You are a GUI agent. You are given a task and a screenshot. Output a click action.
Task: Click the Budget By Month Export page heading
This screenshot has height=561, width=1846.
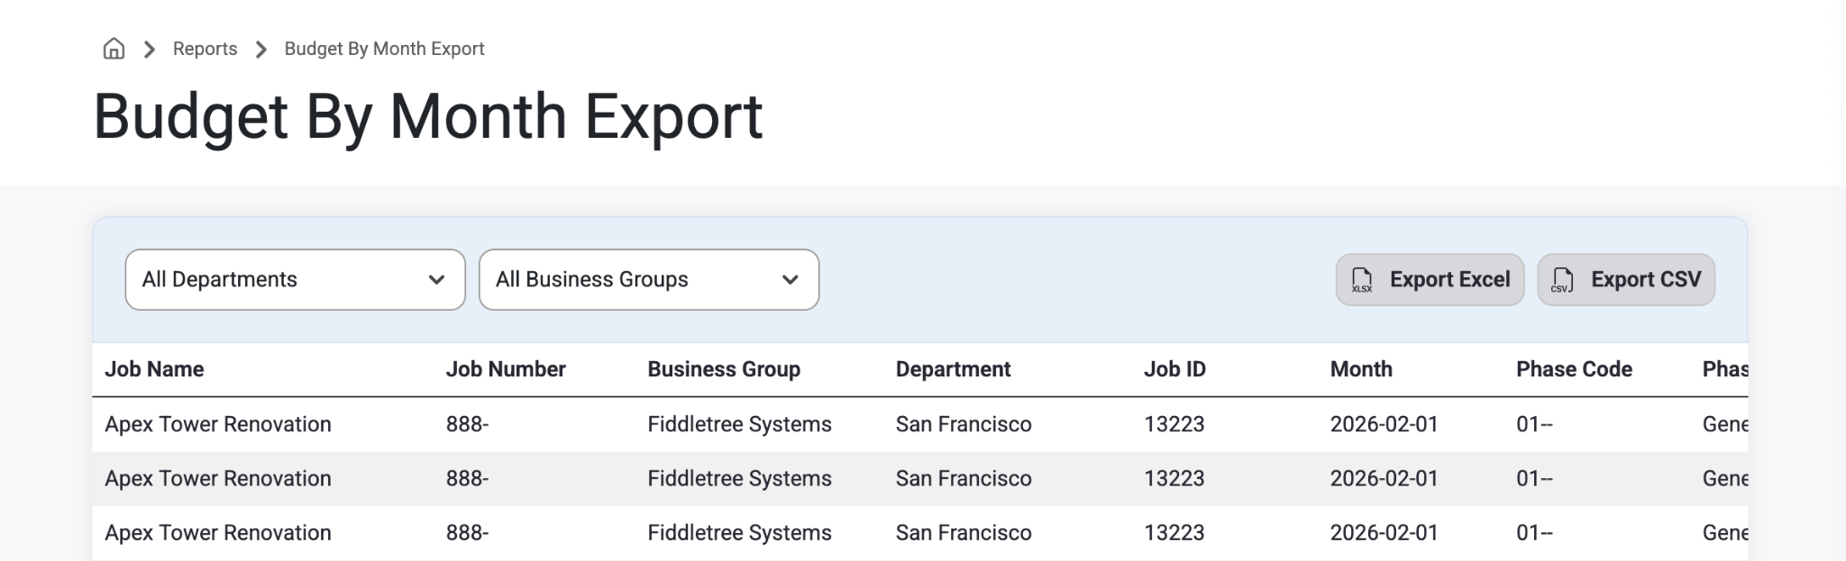pyautogui.click(x=428, y=117)
